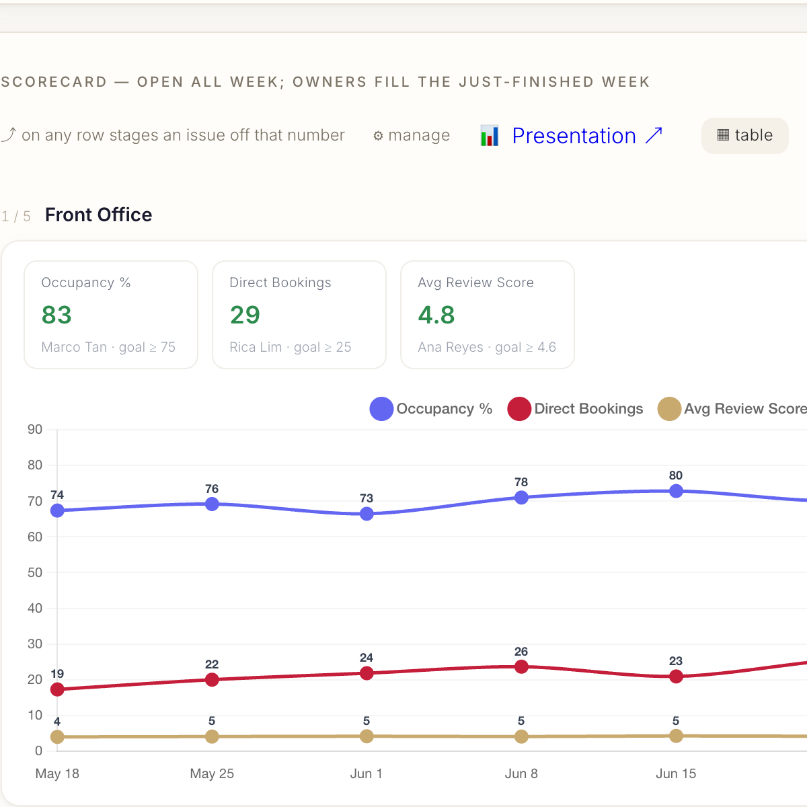Viewport: 807px width, 807px height.
Task: Click the blue Occupancy legend swatch
Action: point(381,409)
